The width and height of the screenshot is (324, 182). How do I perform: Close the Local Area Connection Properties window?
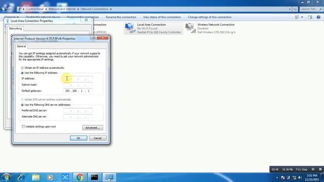pyautogui.click(x=86, y=20)
